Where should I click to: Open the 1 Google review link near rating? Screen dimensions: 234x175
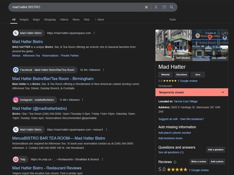(x=188, y=81)
